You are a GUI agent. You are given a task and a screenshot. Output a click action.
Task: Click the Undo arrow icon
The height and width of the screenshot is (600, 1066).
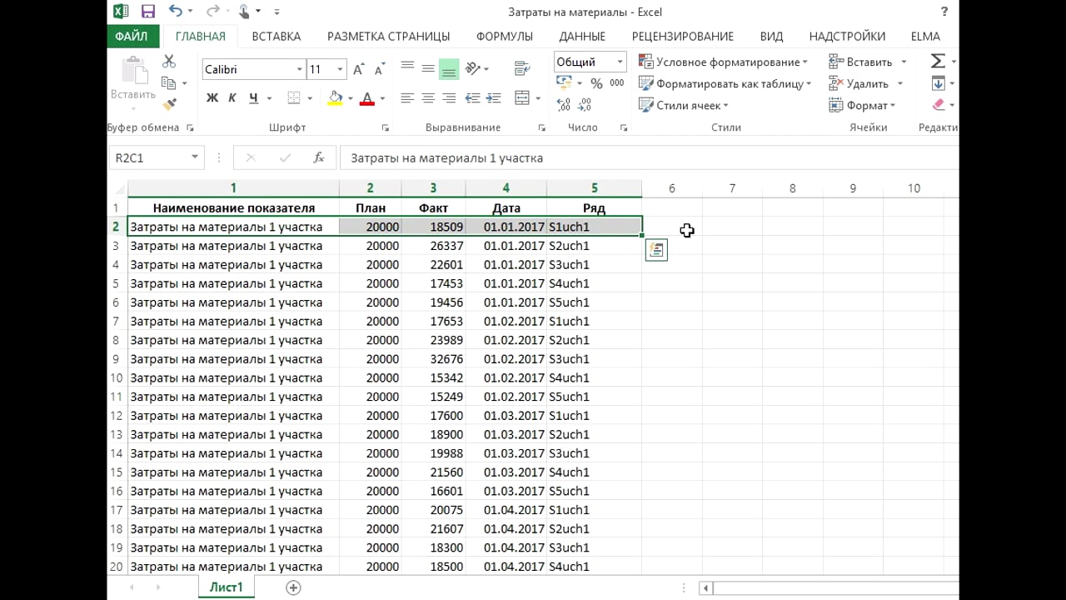[x=175, y=12]
